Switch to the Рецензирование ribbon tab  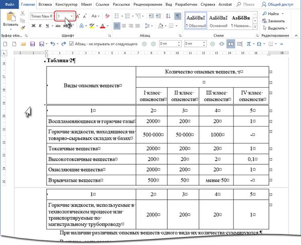pos(148,4)
